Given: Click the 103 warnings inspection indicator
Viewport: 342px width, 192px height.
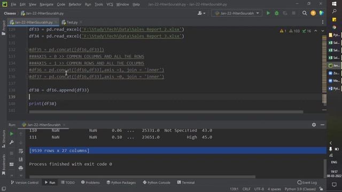Looking at the screenshot, I should (294, 31).
